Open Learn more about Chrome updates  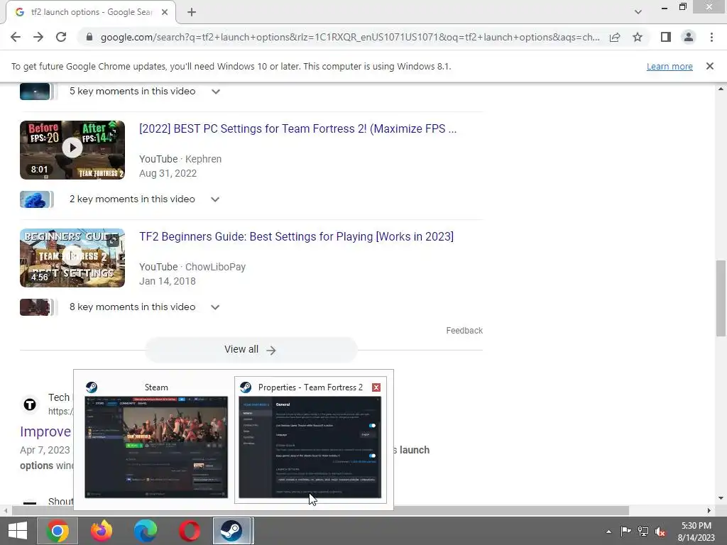[669, 66]
